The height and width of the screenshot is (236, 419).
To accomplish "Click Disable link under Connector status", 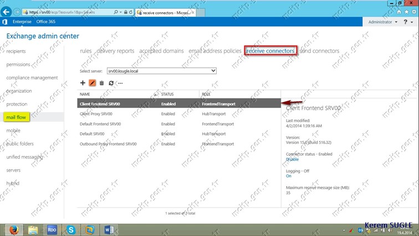I will click(292, 159).
